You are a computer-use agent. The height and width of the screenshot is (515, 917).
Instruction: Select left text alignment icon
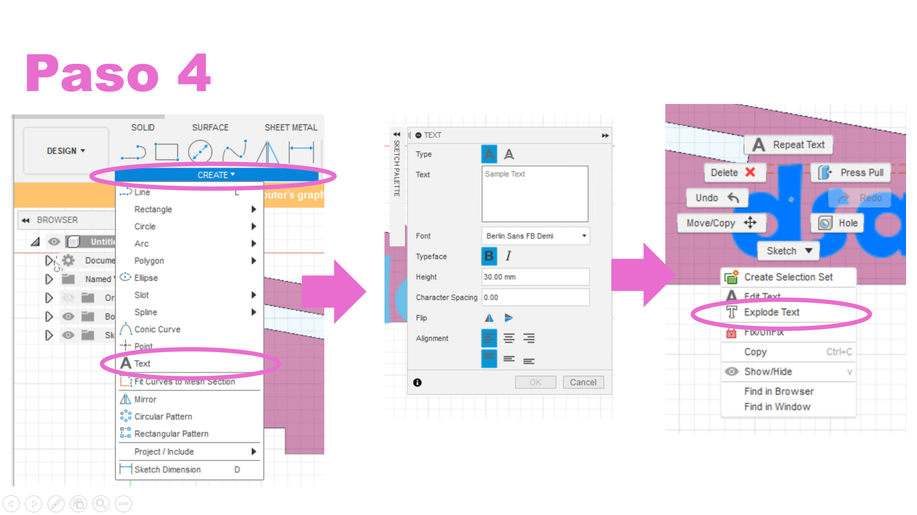[x=489, y=338]
